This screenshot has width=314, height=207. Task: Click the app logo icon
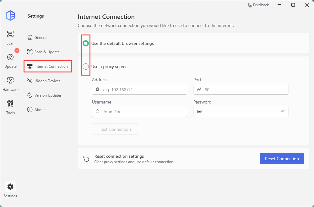click(x=10, y=16)
